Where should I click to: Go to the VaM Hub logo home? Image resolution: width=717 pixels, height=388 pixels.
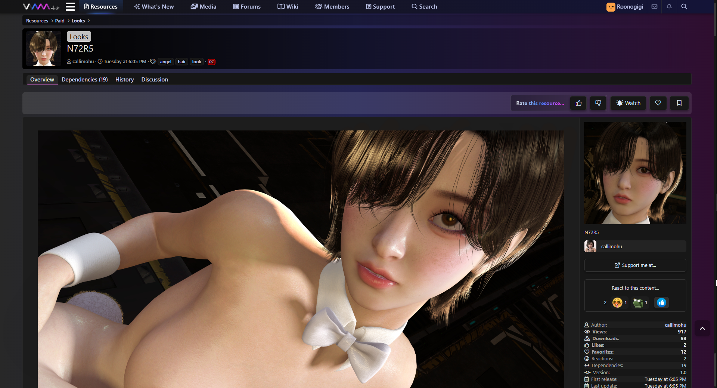pyautogui.click(x=41, y=7)
